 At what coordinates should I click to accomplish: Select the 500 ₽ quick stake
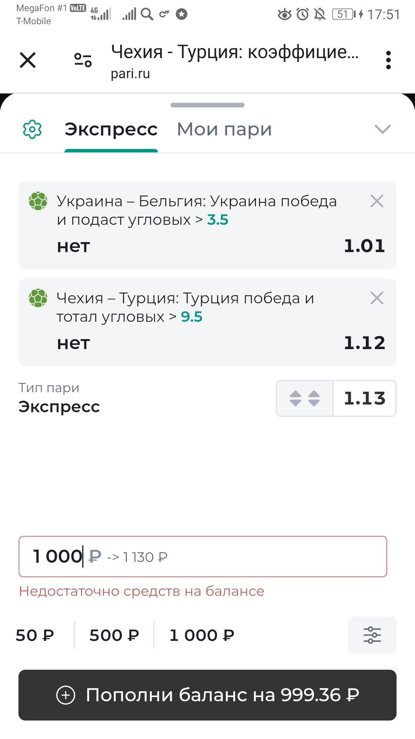click(x=114, y=635)
